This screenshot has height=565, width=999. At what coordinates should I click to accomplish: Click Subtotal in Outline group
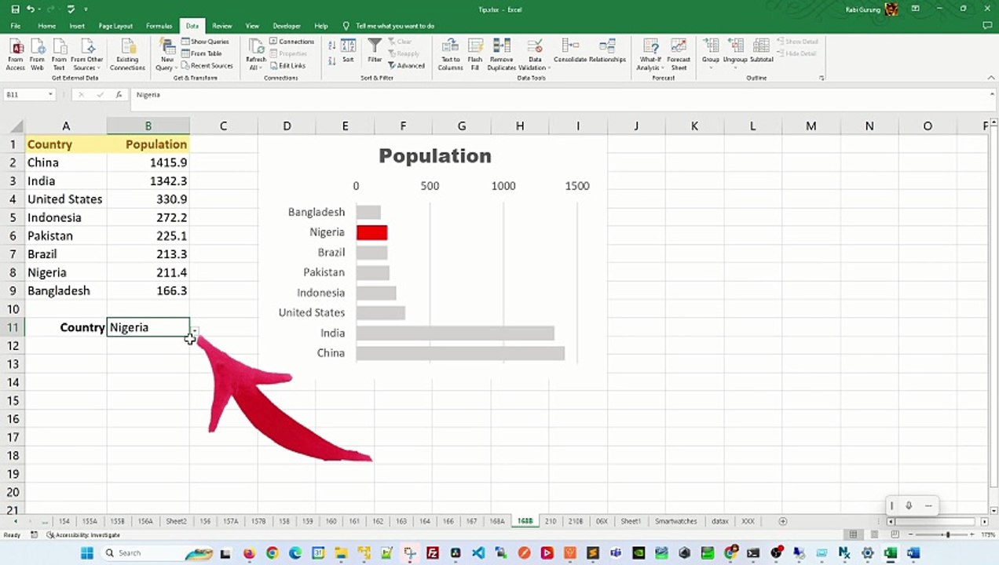point(761,52)
